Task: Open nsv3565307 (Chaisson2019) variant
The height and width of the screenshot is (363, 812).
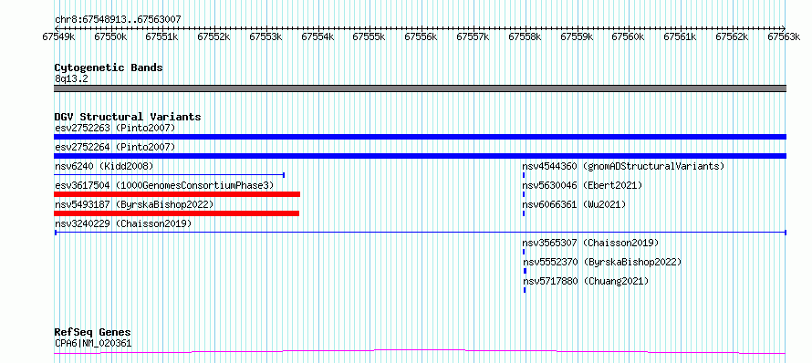Action: pyautogui.click(x=590, y=243)
